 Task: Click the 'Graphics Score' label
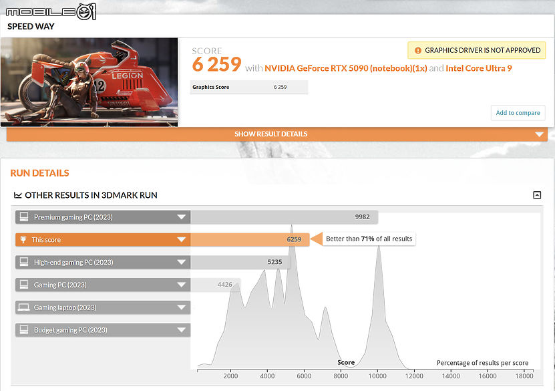[x=210, y=87]
